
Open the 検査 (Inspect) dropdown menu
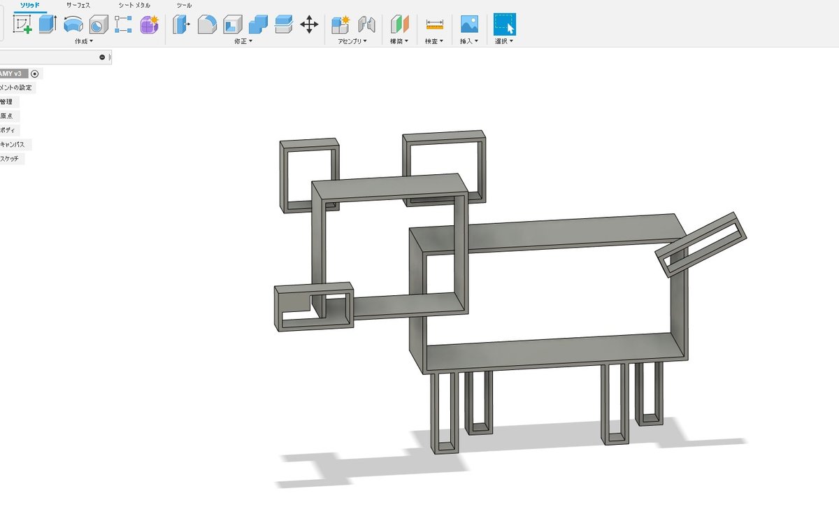434,41
